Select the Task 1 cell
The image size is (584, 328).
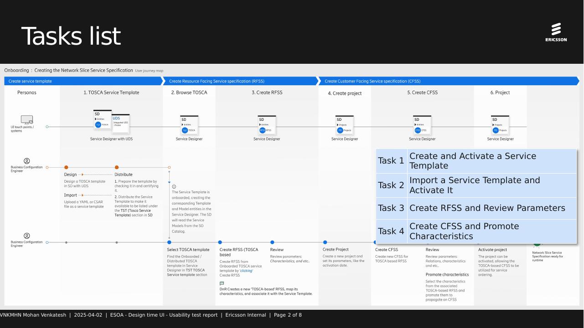(x=391, y=161)
